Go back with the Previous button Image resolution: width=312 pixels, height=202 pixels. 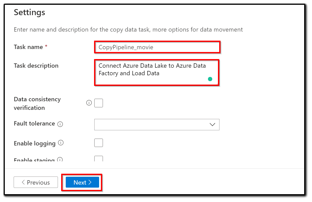pyautogui.click(x=36, y=182)
